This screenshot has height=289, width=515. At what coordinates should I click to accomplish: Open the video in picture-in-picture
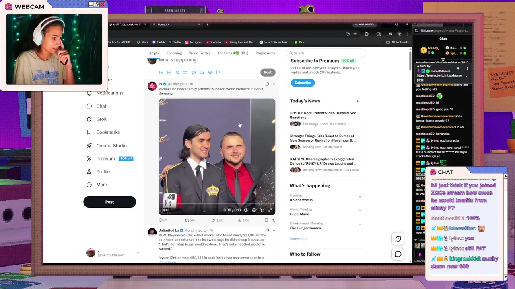[x=262, y=210]
